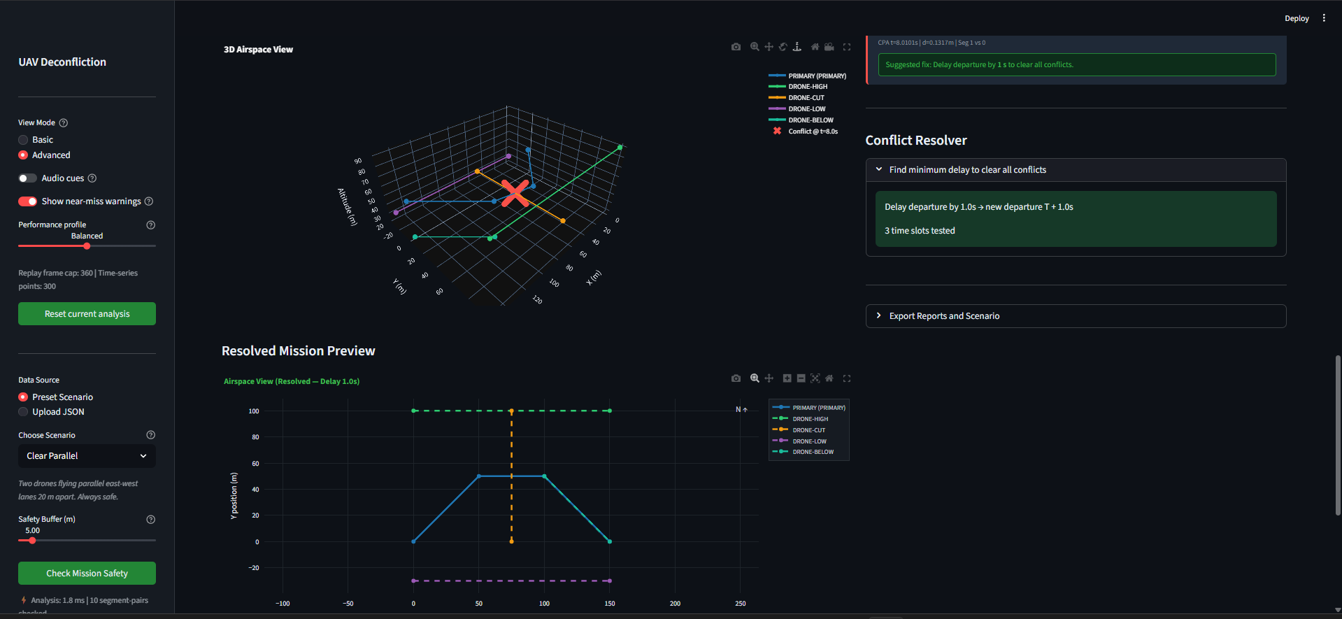Click zoom-in plus icon on resolved preview chart
The width and height of the screenshot is (1342, 619).
(787, 378)
